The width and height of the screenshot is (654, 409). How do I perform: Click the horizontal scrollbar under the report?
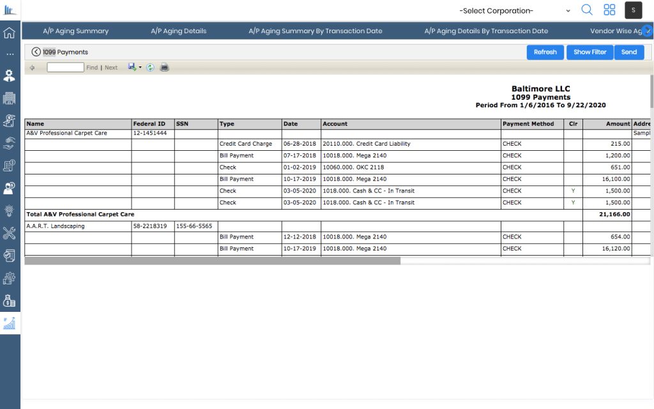[x=212, y=261]
